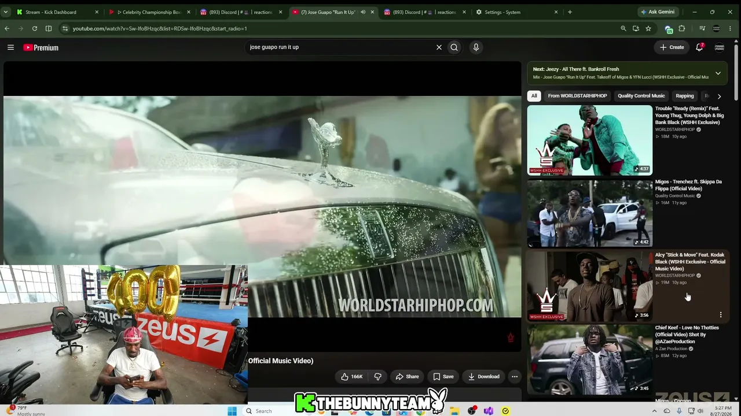Viewport: 741px width, 416px height.
Task: Open Chrome side panel
Action: click(x=49, y=28)
